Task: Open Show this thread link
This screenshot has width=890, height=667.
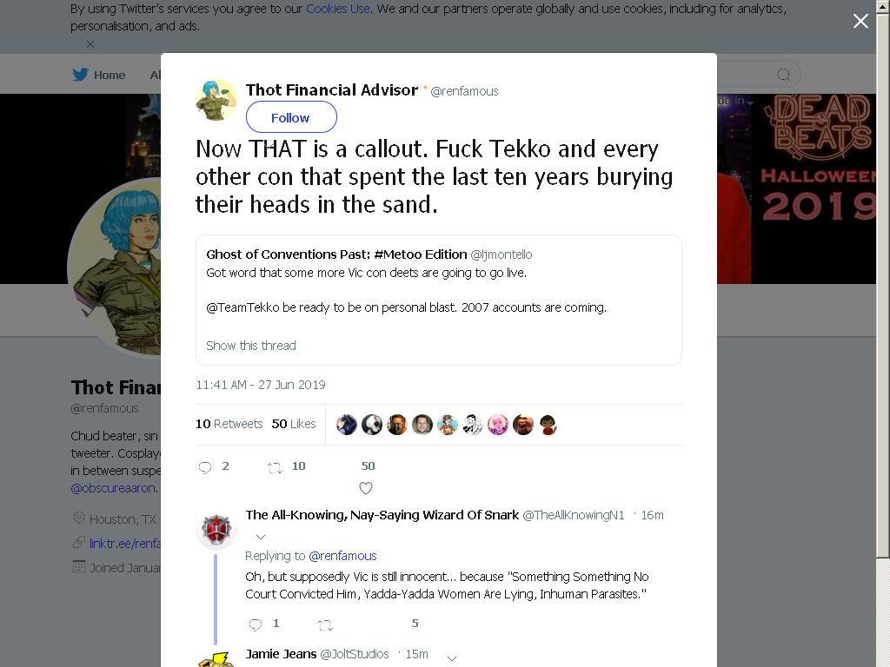Action: [251, 346]
